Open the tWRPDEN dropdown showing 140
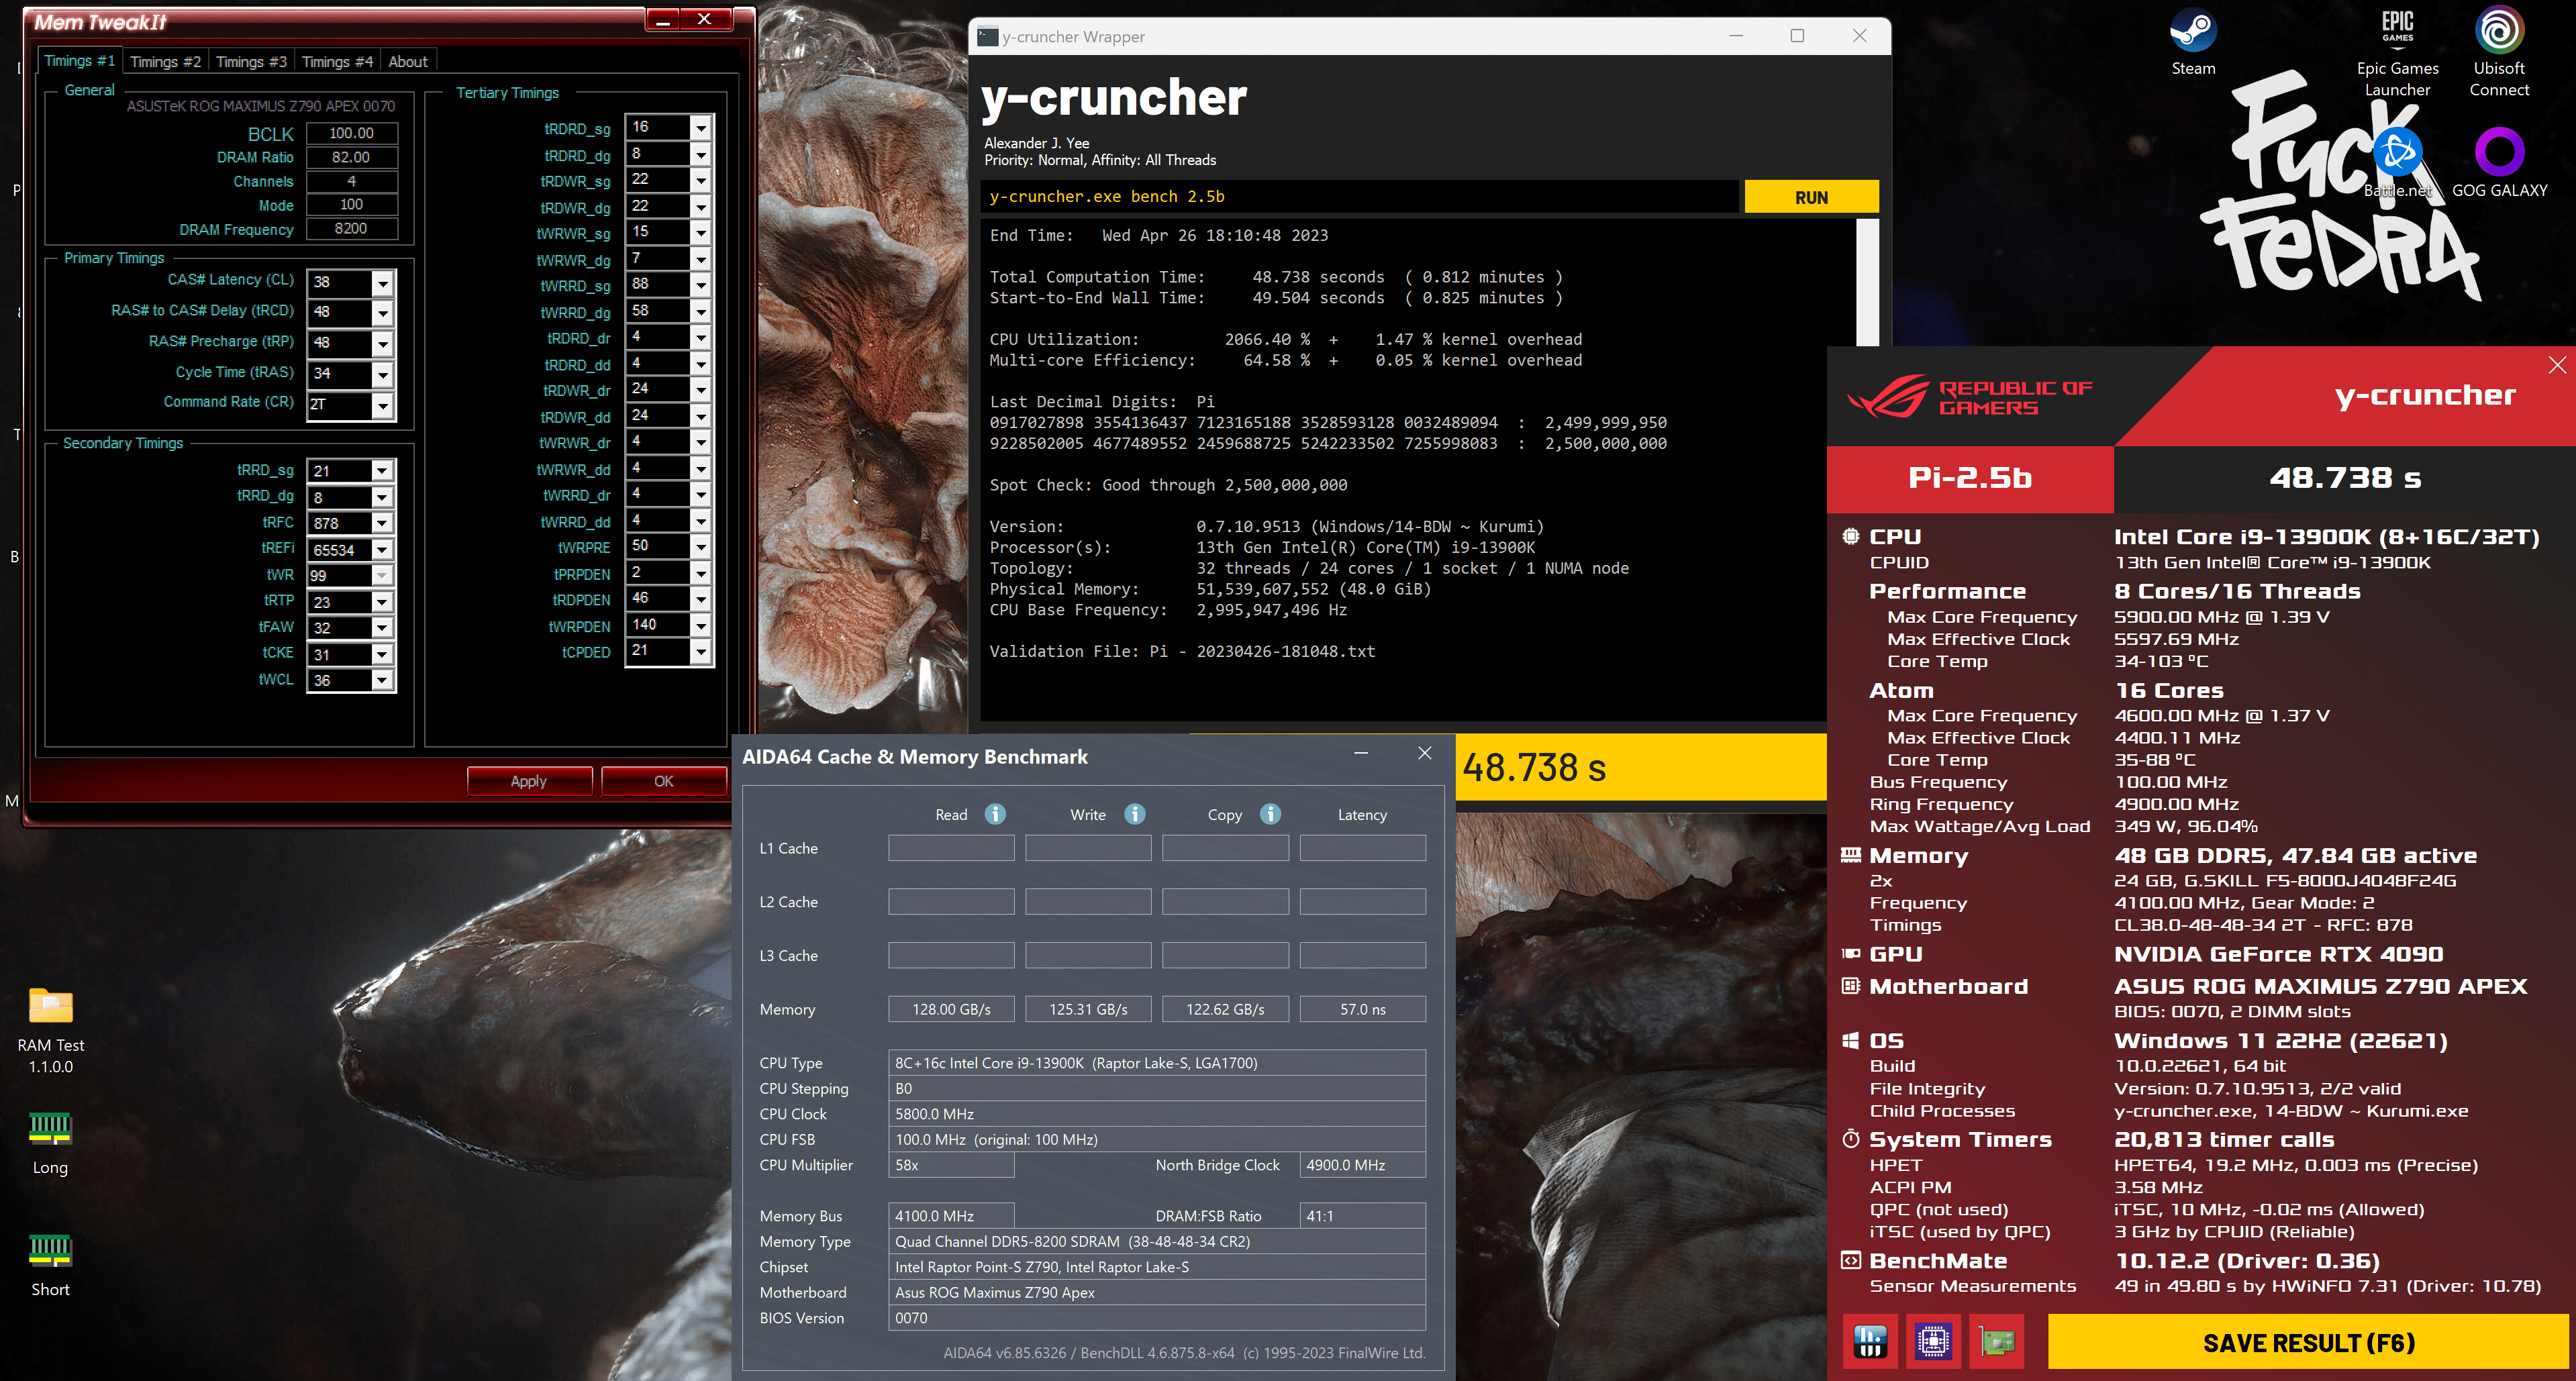2576x1381 pixels. (x=701, y=626)
